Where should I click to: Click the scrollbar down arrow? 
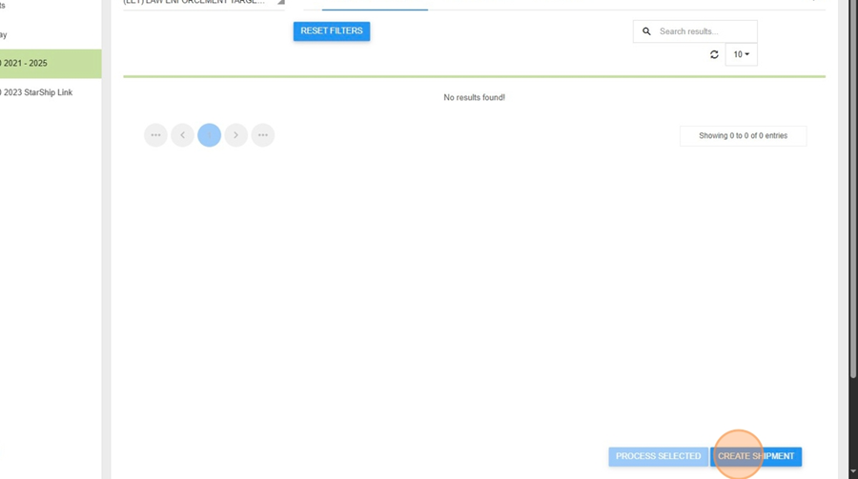pyautogui.click(x=852, y=471)
